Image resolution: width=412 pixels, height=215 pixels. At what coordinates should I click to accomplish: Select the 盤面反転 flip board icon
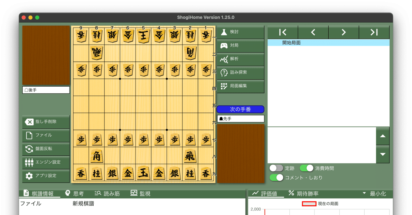46,149
